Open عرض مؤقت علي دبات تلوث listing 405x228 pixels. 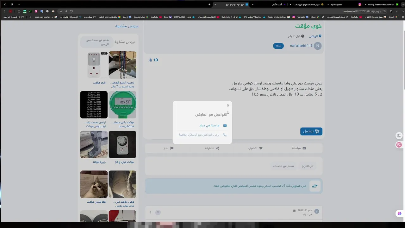[x=122, y=184]
